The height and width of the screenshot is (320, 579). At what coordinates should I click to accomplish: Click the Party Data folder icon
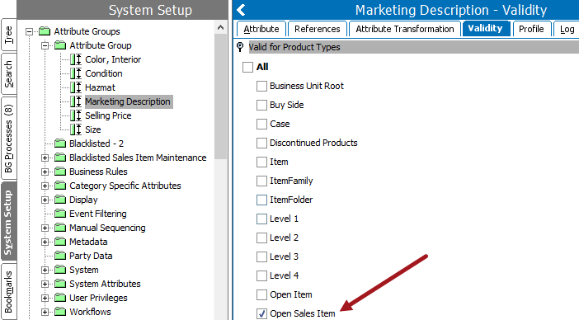[60, 256]
